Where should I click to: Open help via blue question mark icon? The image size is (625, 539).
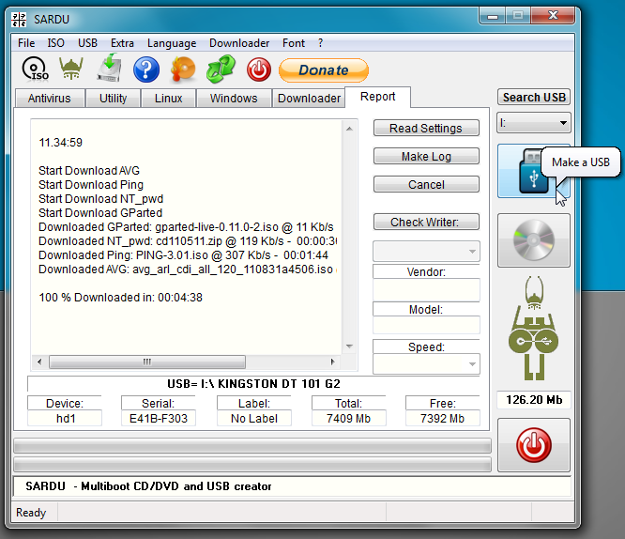point(146,69)
